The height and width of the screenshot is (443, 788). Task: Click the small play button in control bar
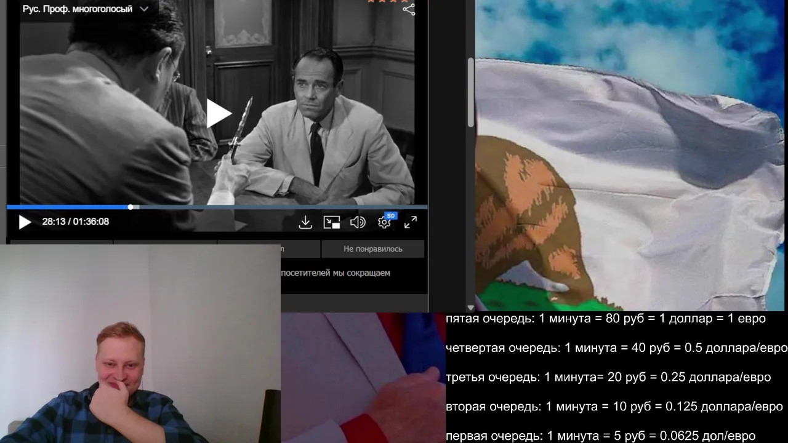25,222
